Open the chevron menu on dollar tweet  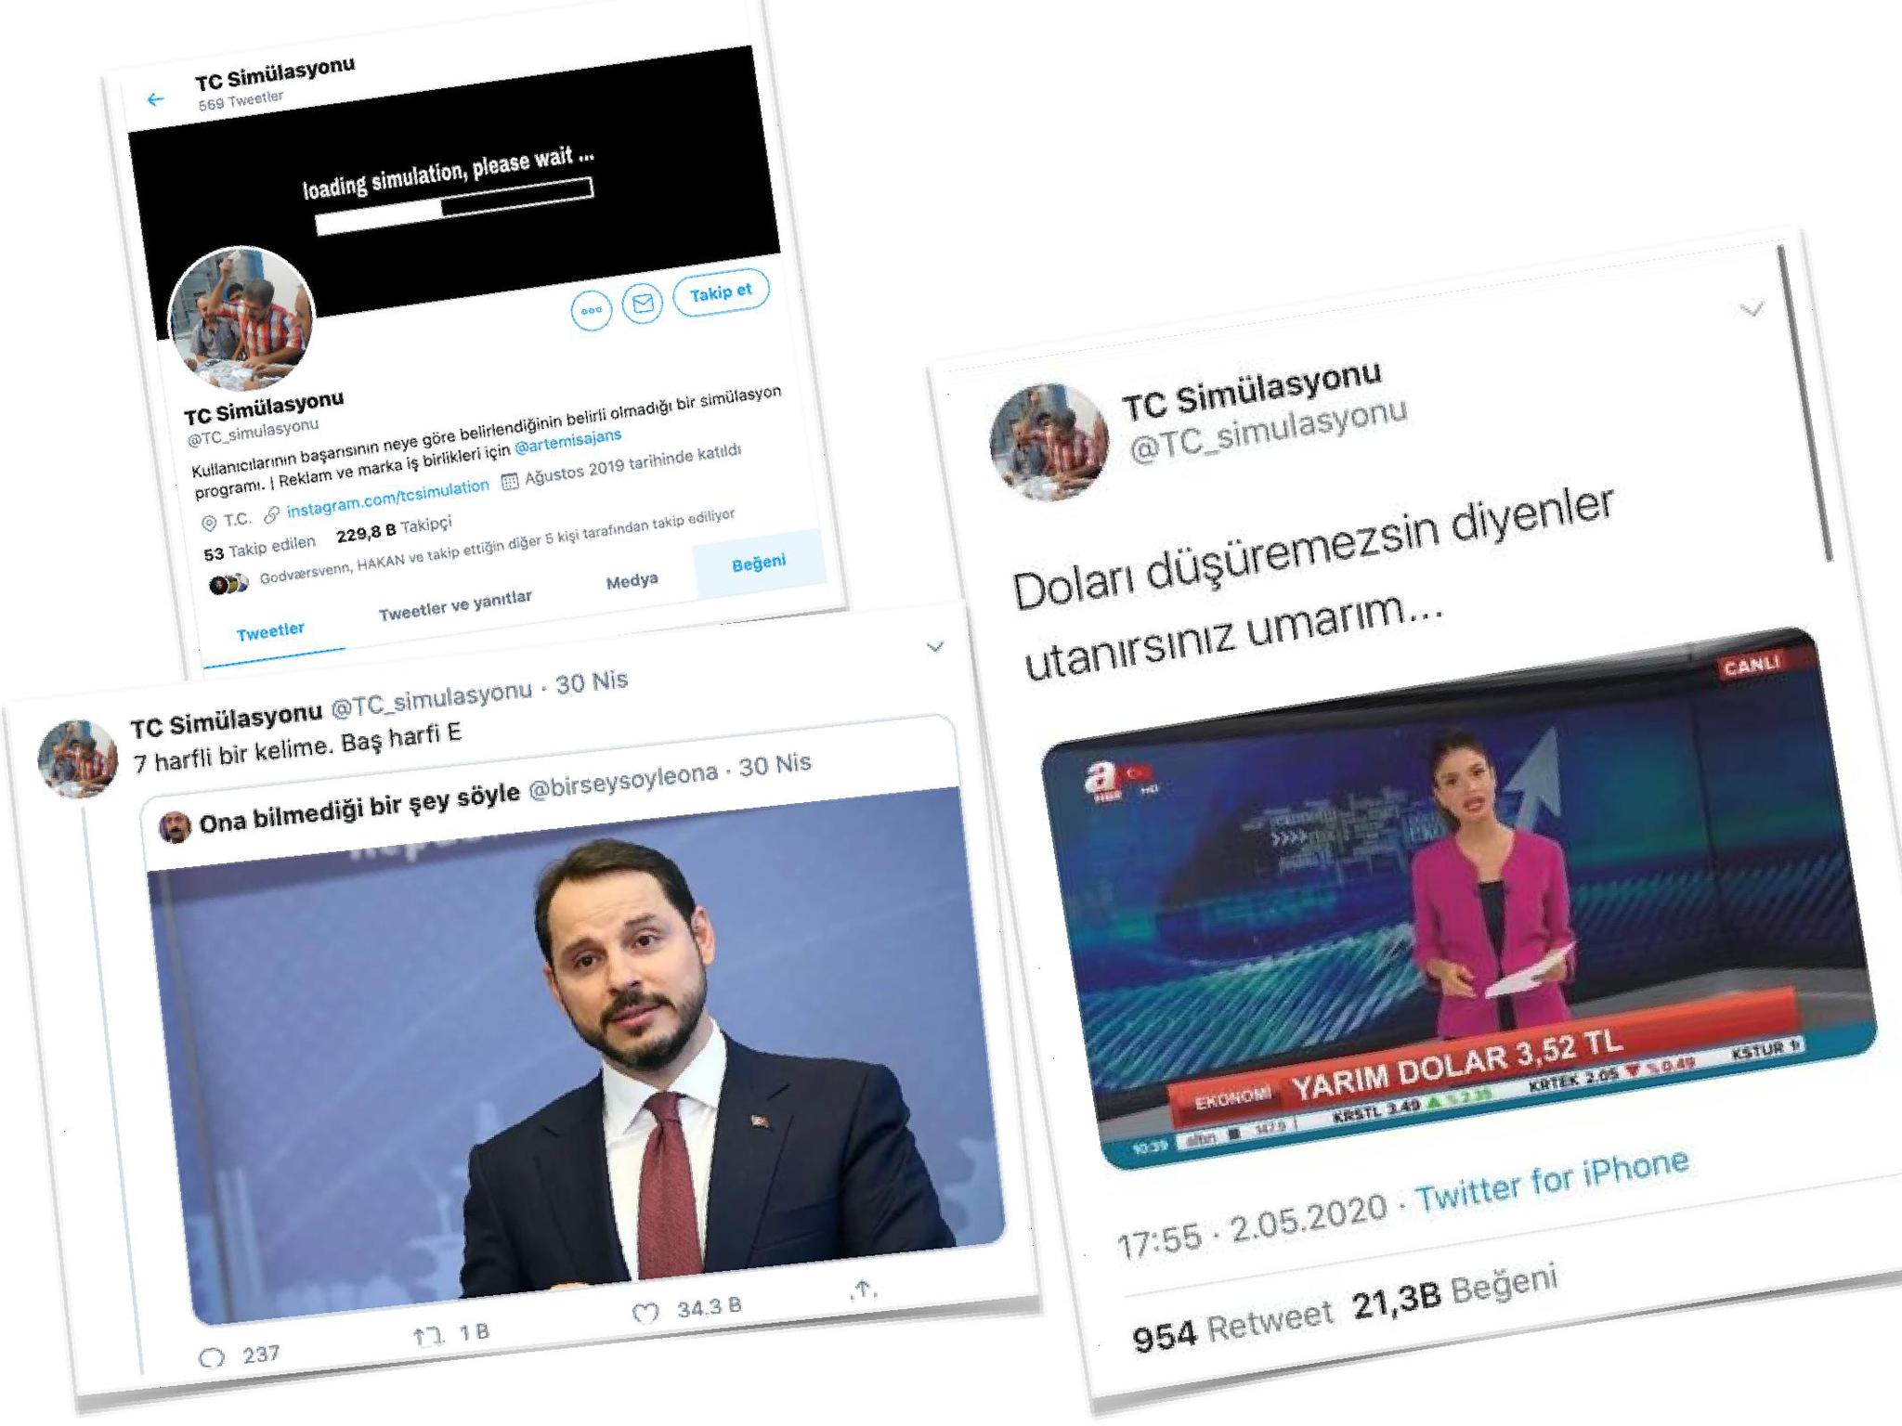coord(1752,309)
